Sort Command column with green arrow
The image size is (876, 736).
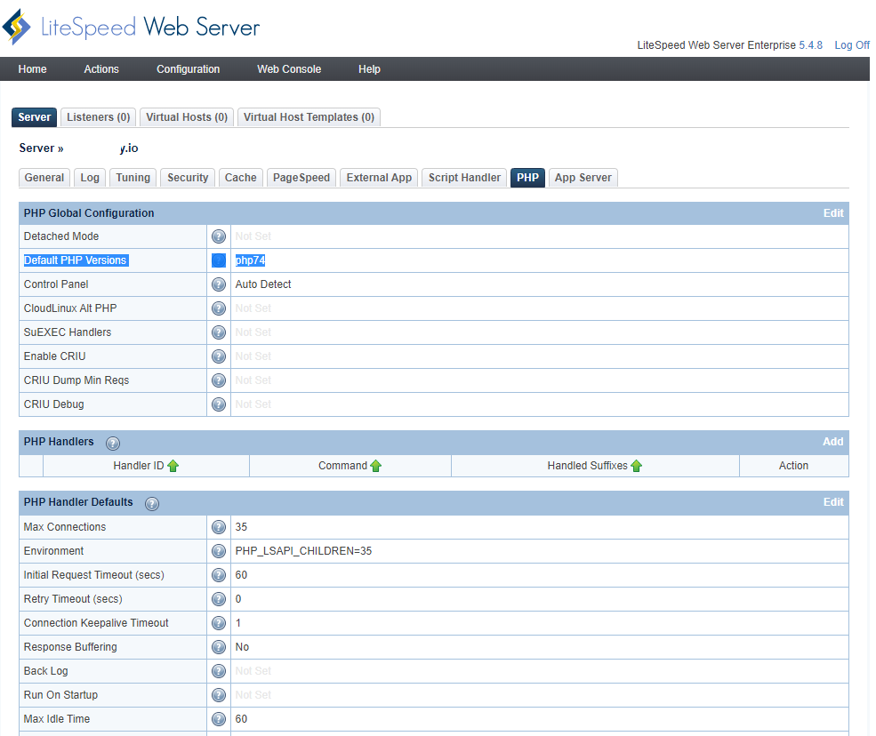coord(376,466)
